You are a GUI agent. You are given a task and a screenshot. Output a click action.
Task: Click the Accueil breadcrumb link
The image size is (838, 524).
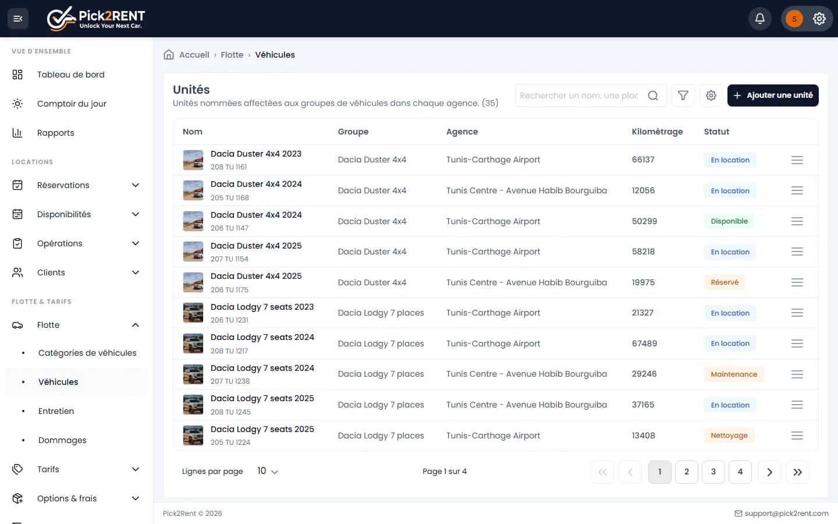[194, 55]
